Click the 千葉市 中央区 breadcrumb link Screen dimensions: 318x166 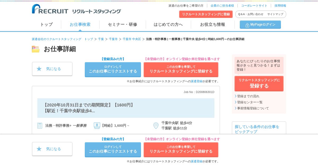coord(132,39)
